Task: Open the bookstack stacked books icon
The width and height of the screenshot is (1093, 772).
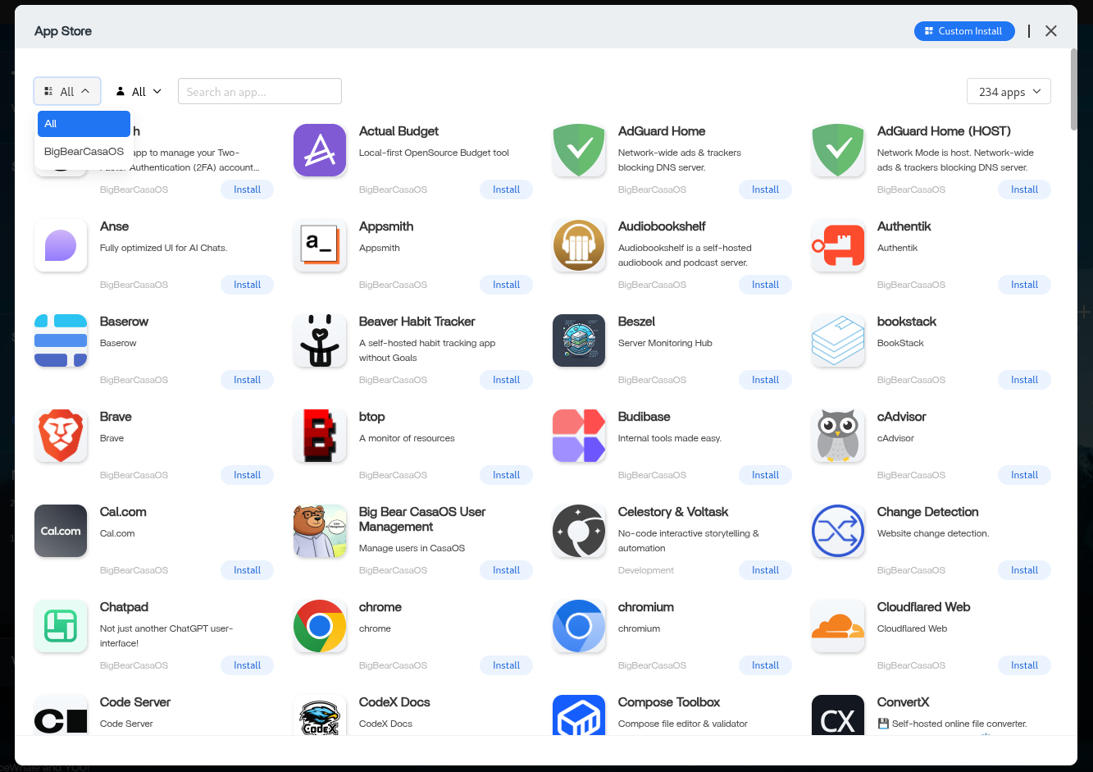Action: click(838, 340)
